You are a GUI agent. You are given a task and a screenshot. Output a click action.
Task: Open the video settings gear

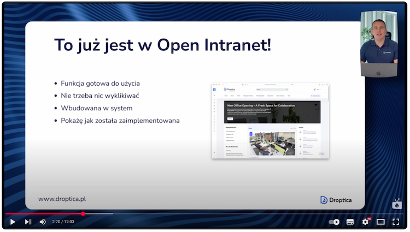(x=366, y=222)
